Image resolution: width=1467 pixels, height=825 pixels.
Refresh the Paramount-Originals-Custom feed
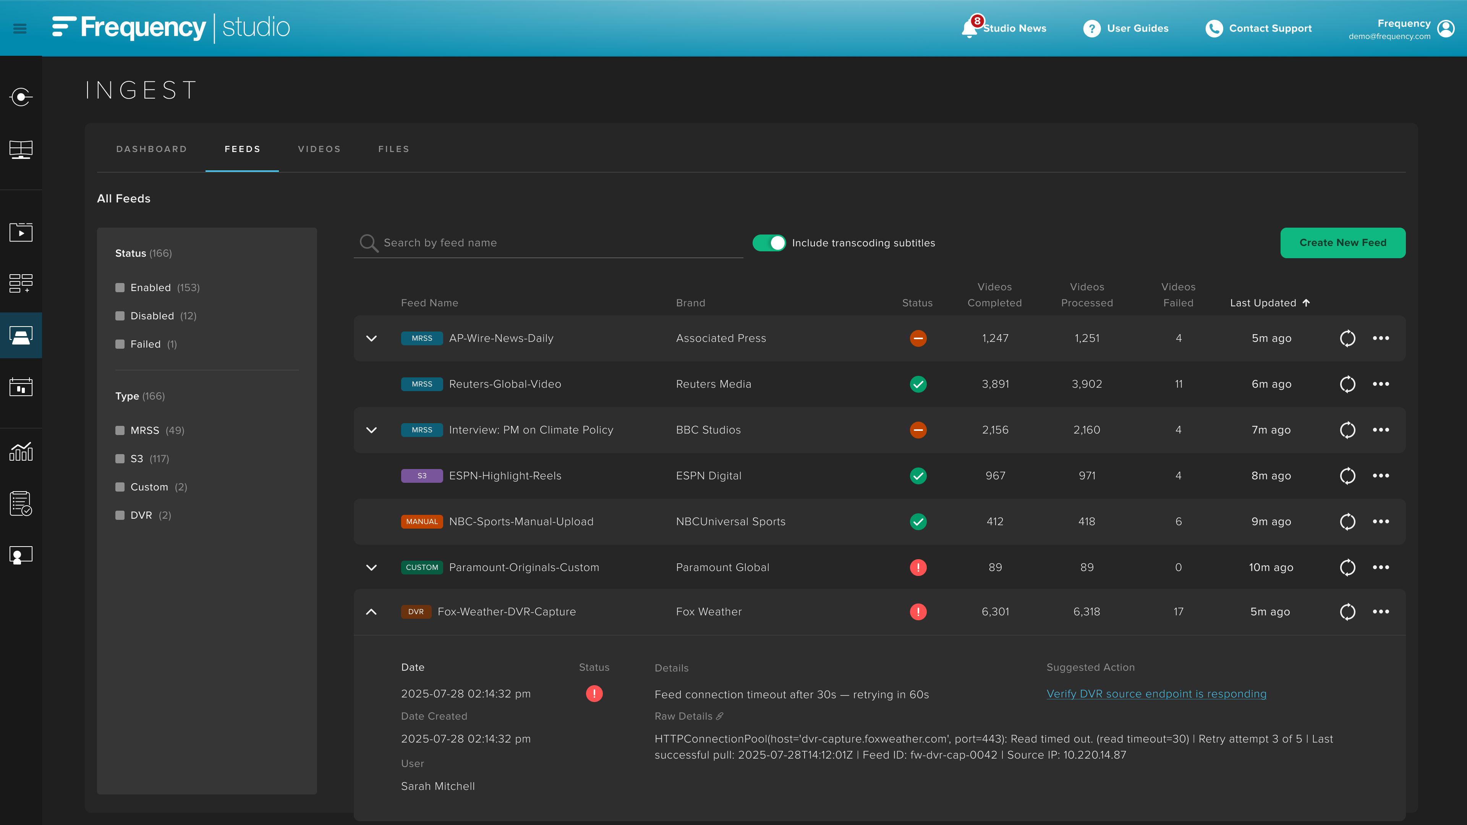(x=1347, y=567)
